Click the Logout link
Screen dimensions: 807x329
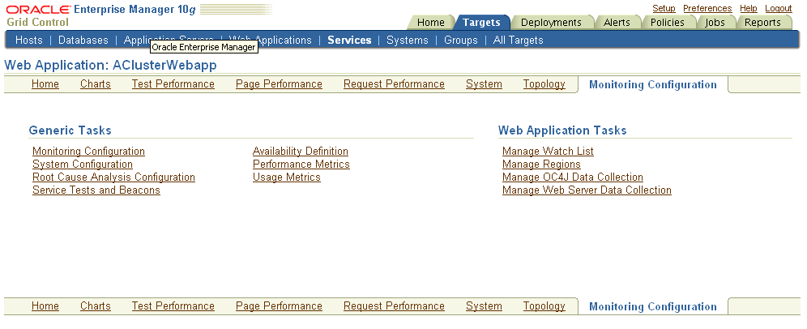(x=778, y=8)
